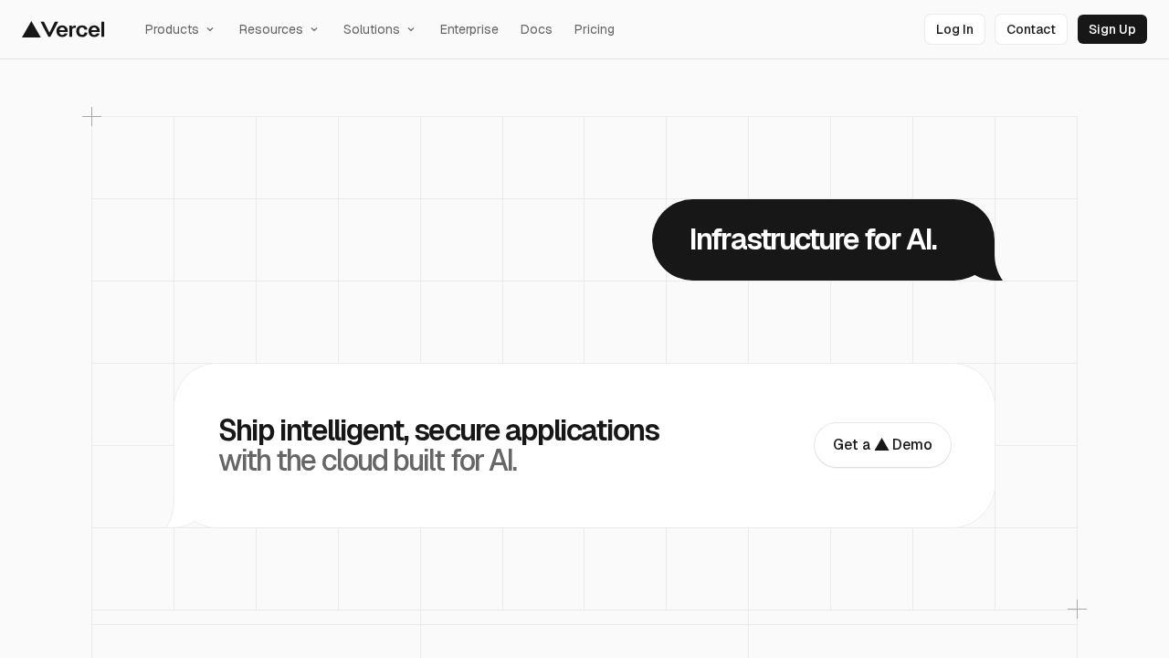Click the heading Ship intelligent, secure applications
Image resolution: width=1169 pixels, height=658 pixels.
tap(438, 430)
